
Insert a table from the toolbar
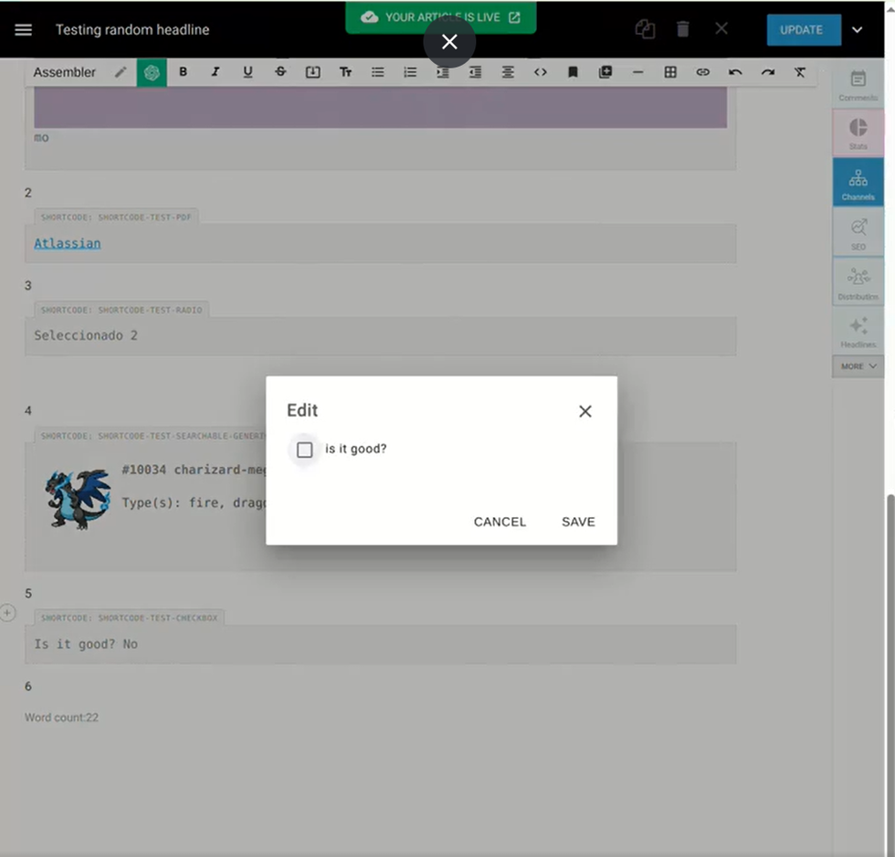coord(670,72)
